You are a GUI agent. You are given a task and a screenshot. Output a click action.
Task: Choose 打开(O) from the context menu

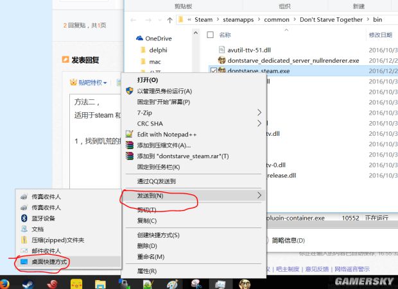[x=194, y=80]
